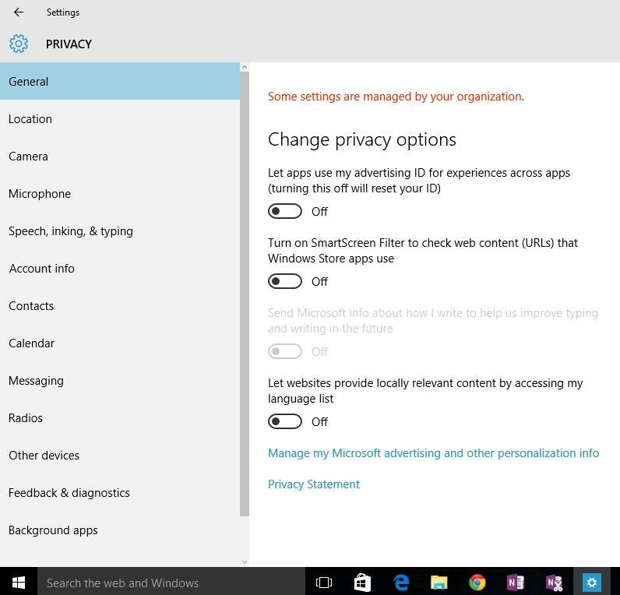
Task: Select the General privacy category
Action: [120, 82]
